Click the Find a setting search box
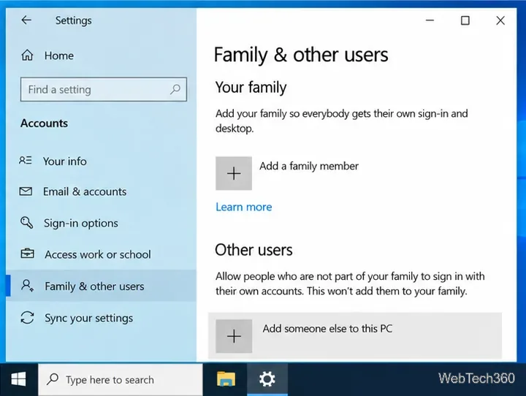This screenshot has width=526, height=396. 103,89
